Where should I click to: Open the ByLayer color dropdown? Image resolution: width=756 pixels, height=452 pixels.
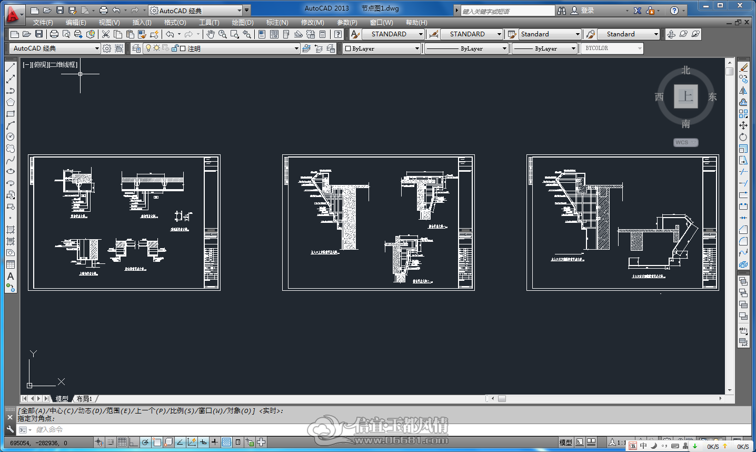[382, 48]
